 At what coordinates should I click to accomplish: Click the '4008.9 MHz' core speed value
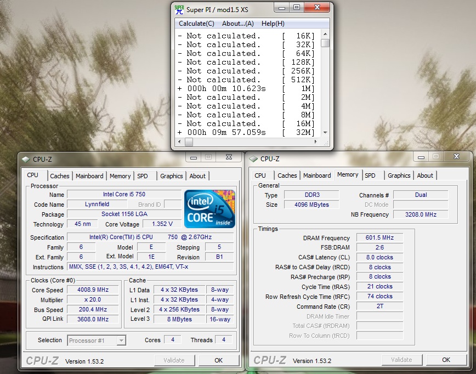(93, 290)
